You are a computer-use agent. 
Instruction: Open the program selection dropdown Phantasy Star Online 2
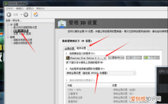tap(86, 58)
